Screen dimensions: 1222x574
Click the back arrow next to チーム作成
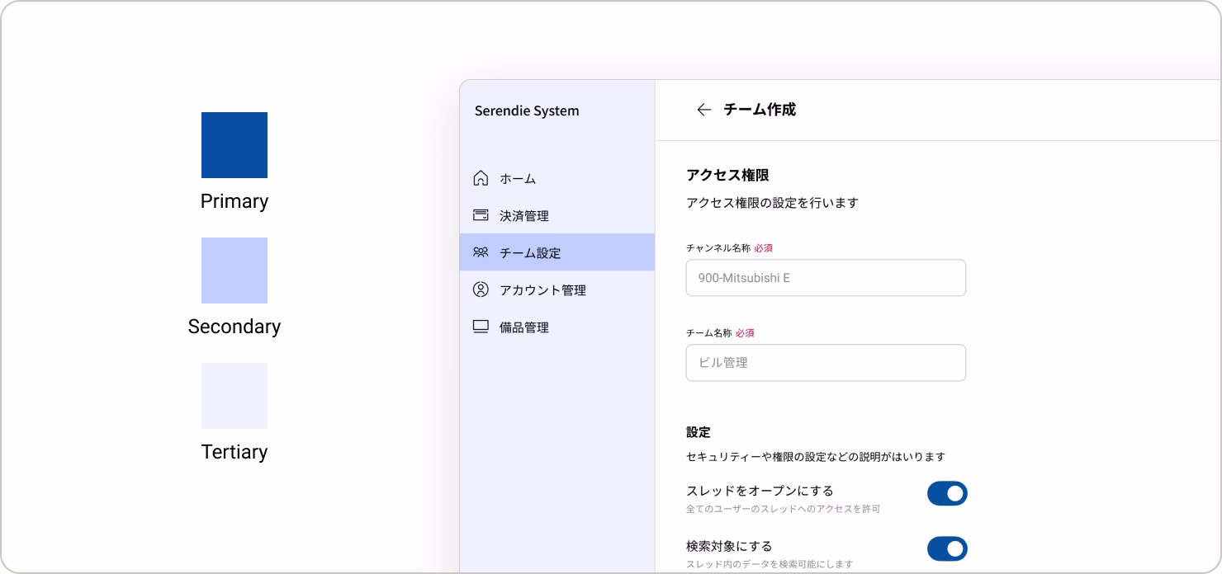[x=704, y=109]
